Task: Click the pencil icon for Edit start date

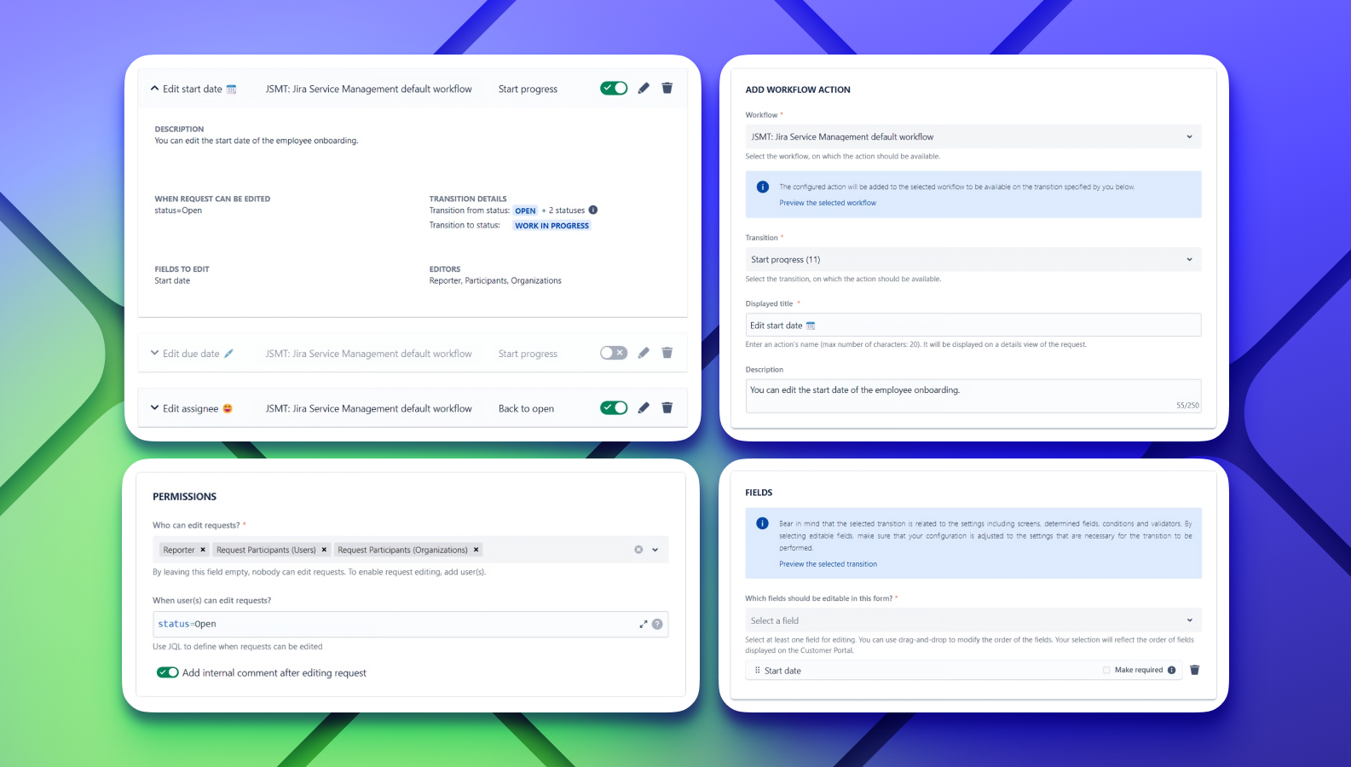Action: point(644,88)
